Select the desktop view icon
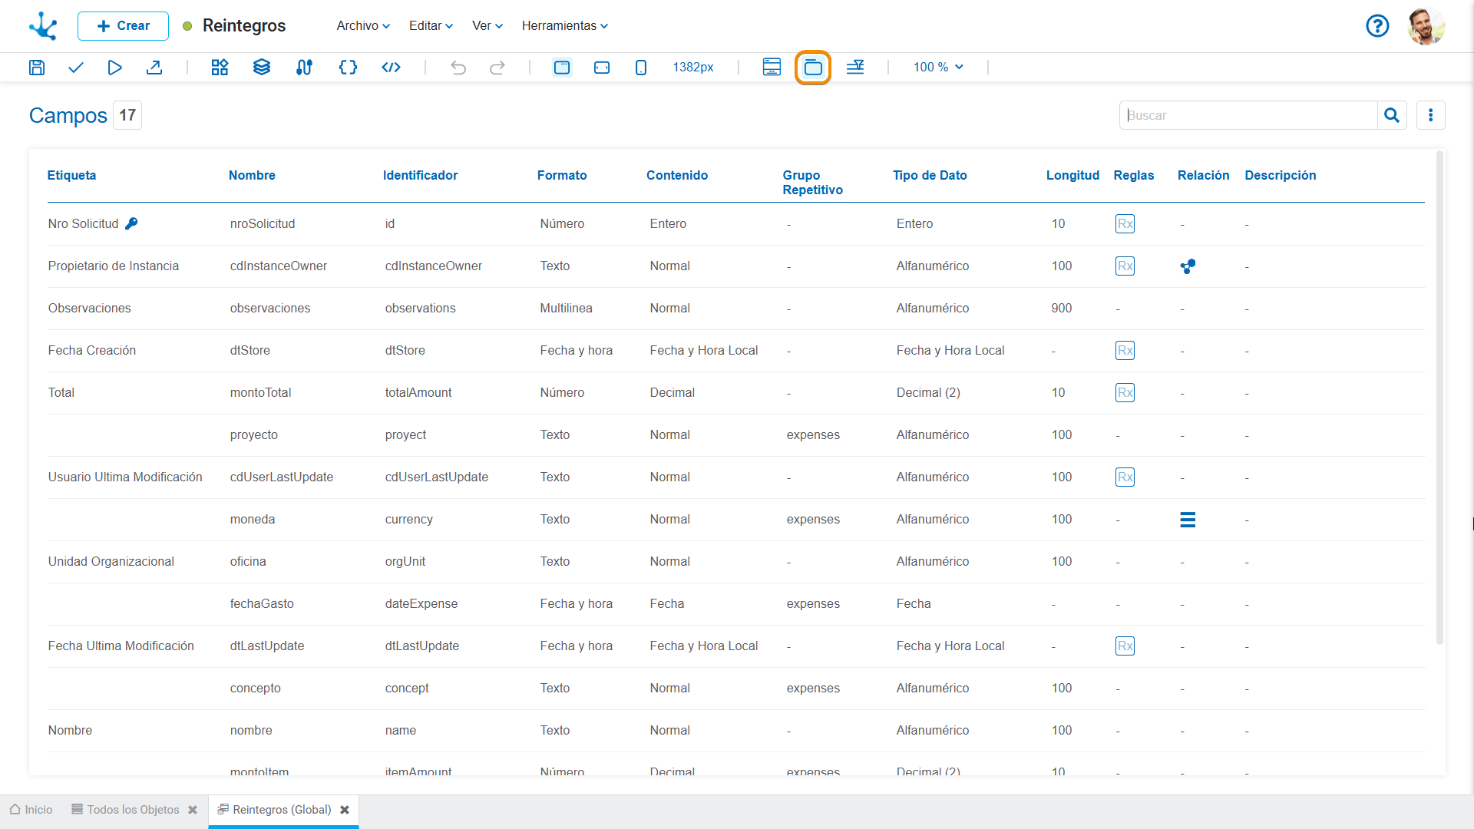1474x829 pixels. point(562,68)
